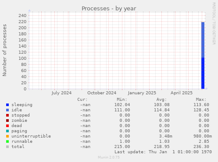Click the 'Number of processes' axis label
218x162 pixels.
pyautogui.click(x=4, y=50)
